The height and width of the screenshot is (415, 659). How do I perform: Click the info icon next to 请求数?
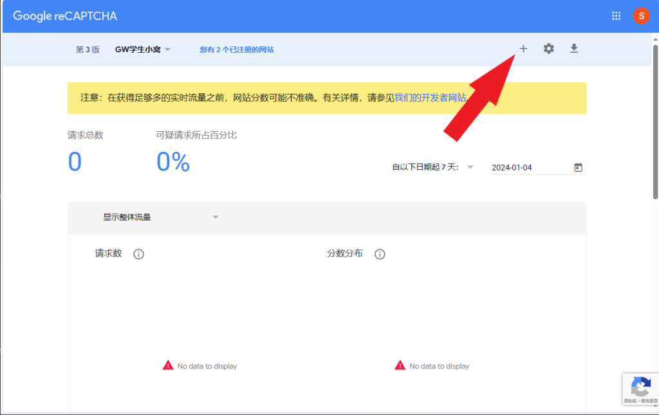[139, 254]
